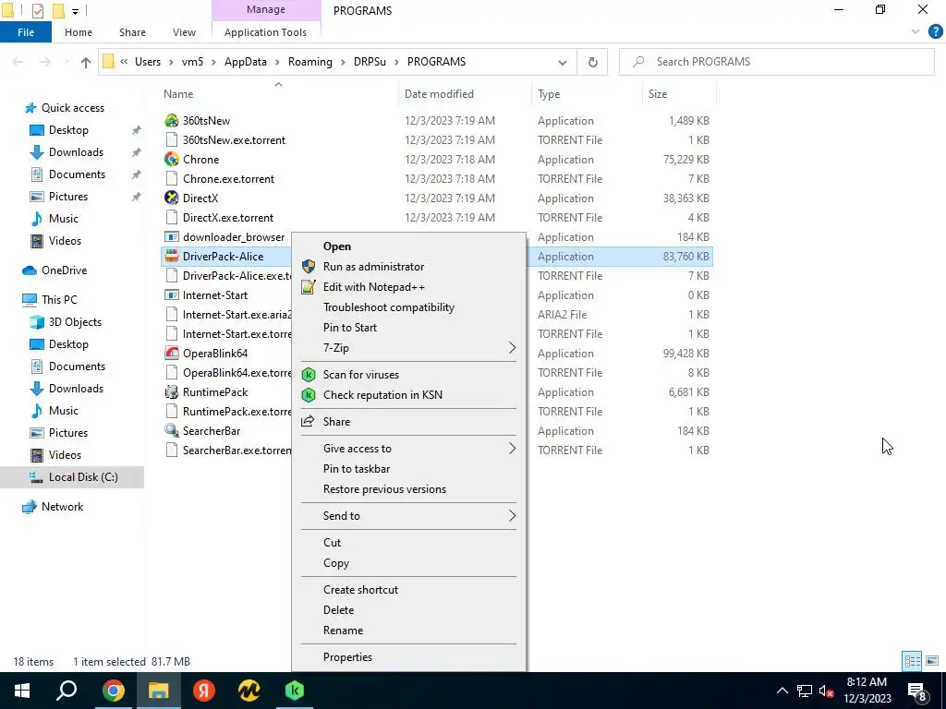Click the OperaBlink64 application icon

(x=171, y=354)
